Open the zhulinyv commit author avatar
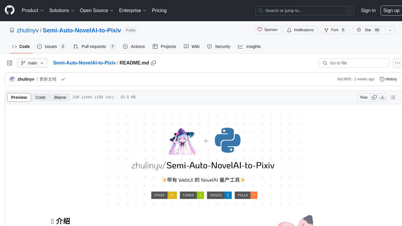 [12, 79]
